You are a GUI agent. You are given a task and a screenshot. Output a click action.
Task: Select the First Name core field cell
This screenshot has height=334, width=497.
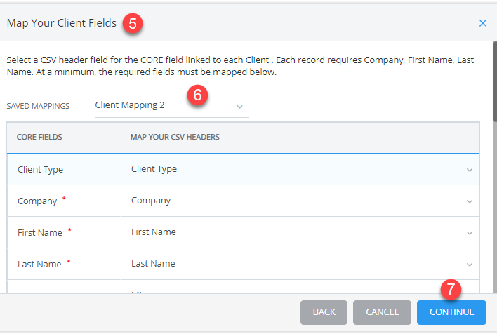(64, 232)
